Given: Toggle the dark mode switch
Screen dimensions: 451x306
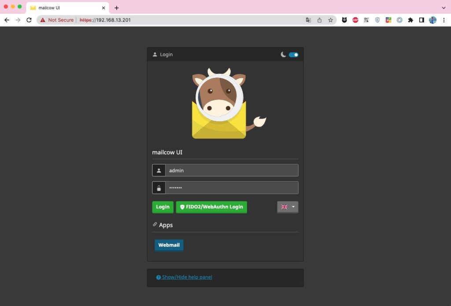Looking at the screenshot, I should click(293, 55).
